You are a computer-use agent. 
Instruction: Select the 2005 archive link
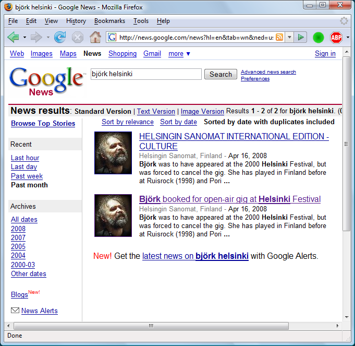coord(18,246)
